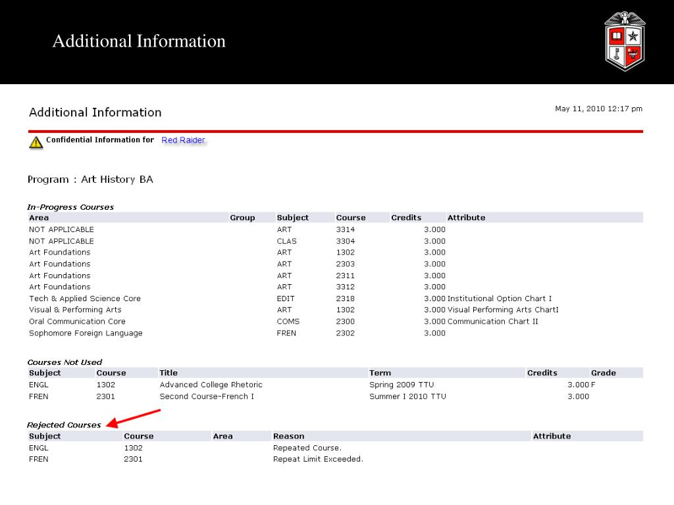
Task: Click the Group column header
Action: click(242, 218)
